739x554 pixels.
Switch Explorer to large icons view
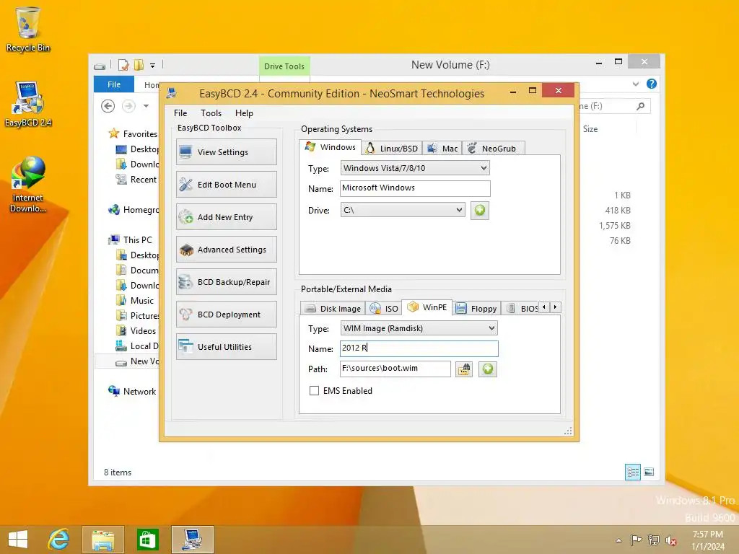coord(649,472)
